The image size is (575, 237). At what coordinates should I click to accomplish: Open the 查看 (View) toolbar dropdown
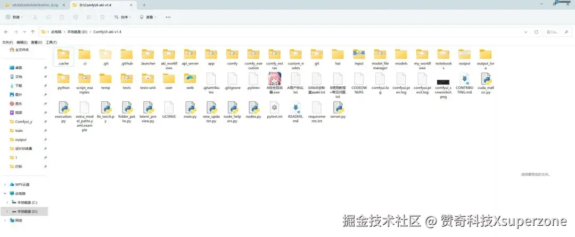point(148,17)
